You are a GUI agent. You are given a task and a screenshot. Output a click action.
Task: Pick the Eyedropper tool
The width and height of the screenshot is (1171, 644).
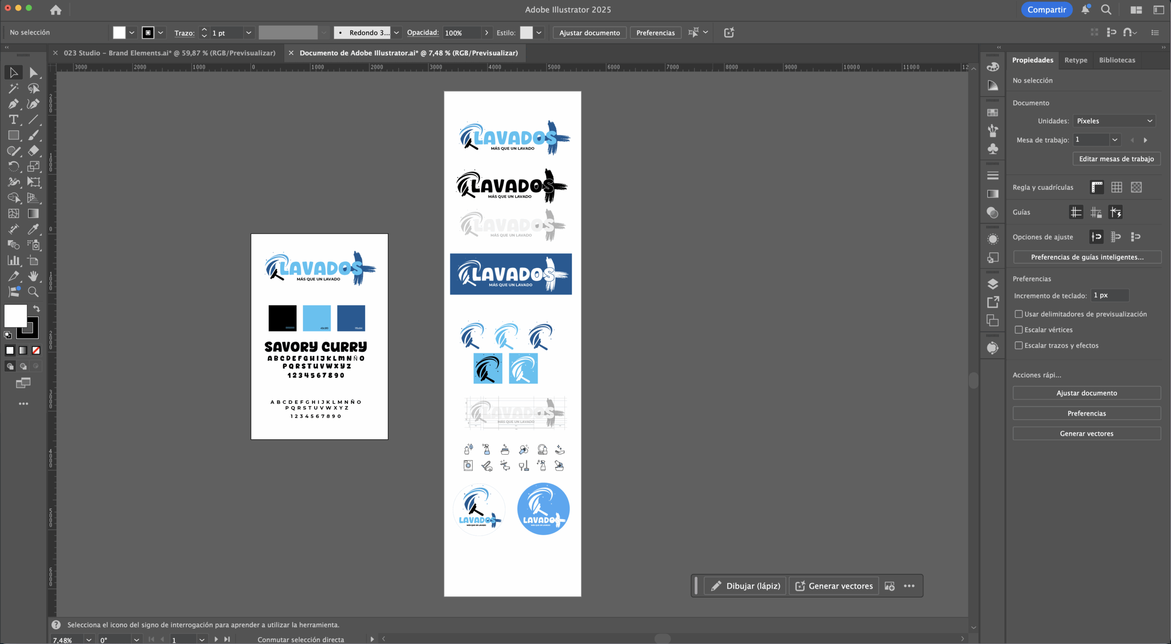tap(33, 229)
